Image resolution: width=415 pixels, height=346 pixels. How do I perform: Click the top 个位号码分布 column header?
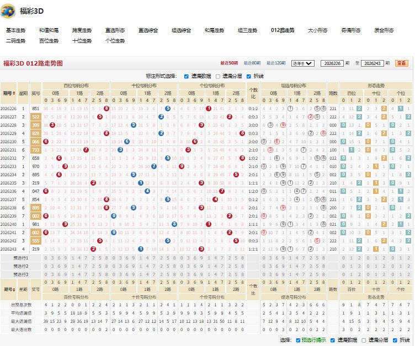[x=212, y=85]
